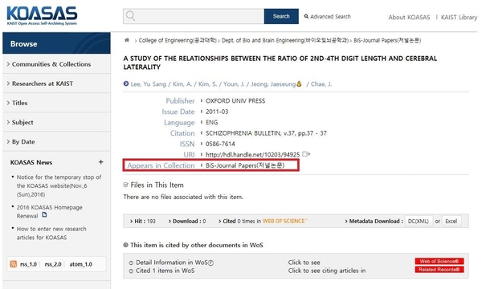This screenshot has width=482, height=289.
Task: Click researcher badge icon next to Jeong, Jaeseung
Action: (299, 83)
